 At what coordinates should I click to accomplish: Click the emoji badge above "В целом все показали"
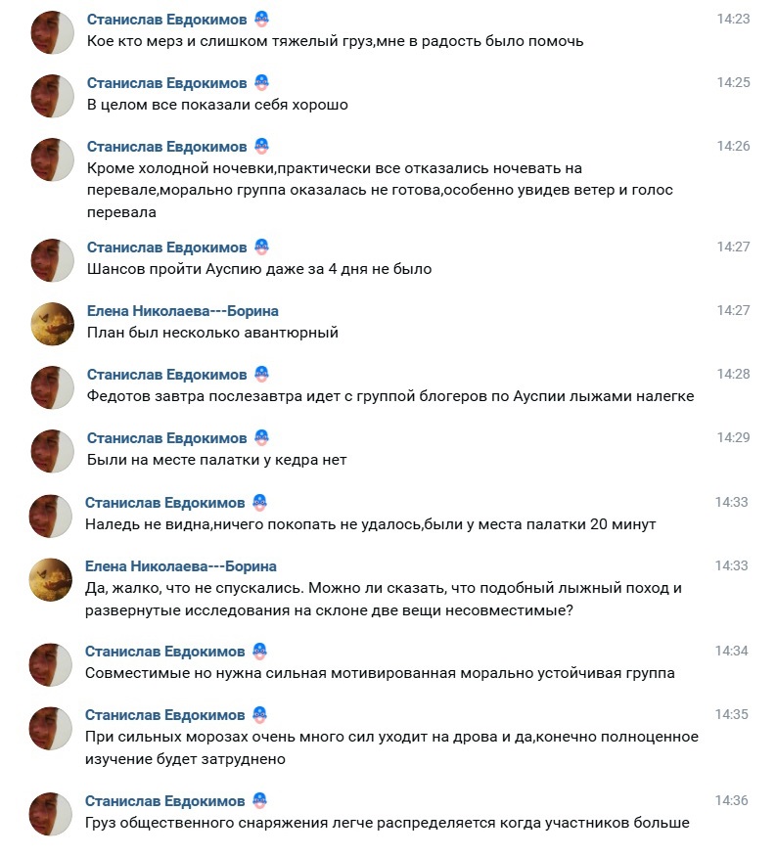[261, 83]
